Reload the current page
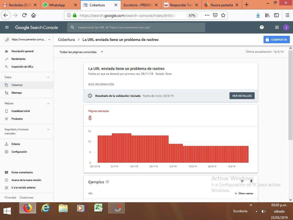This screenshot has height=220, width=293. [24, 15]
